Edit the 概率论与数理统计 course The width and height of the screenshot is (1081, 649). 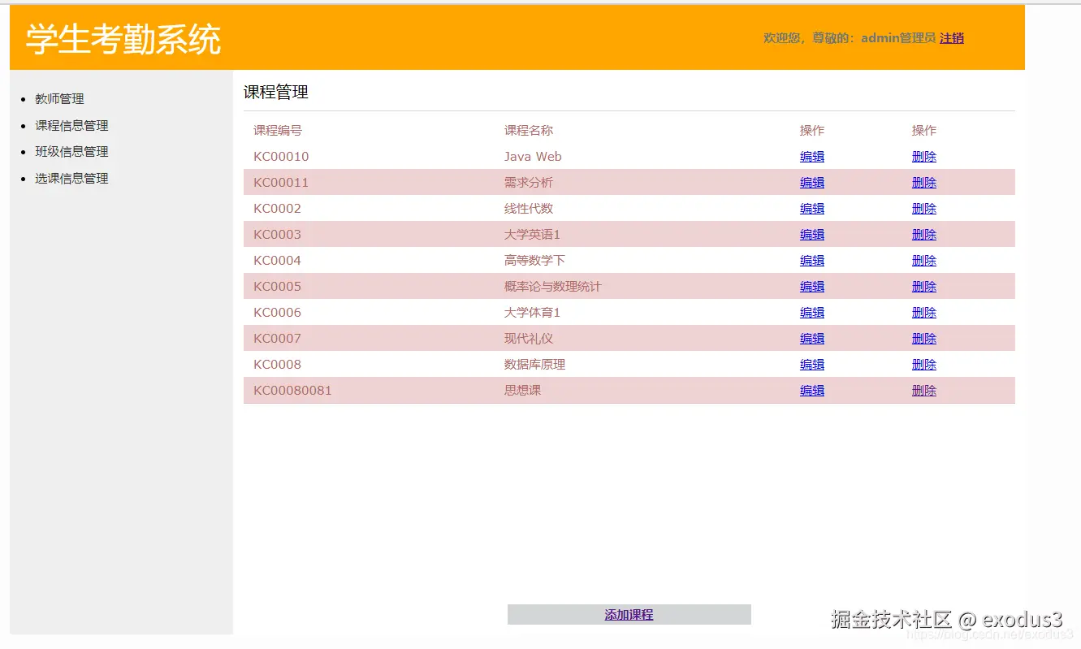pos(812,287)
